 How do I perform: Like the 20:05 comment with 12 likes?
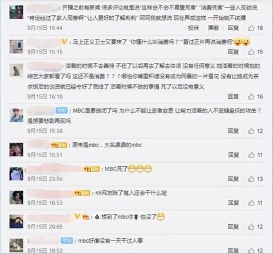(251, 227)
